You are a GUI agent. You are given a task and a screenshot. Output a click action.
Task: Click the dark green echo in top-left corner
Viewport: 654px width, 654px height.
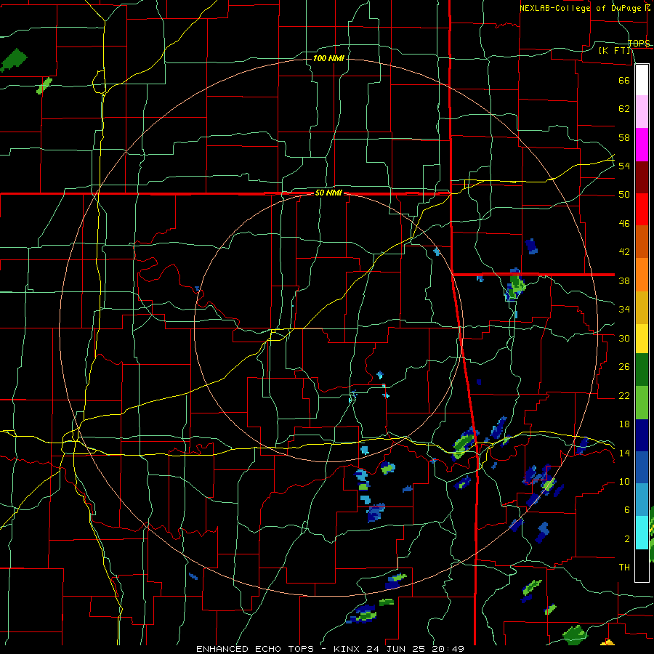point(14,60)
